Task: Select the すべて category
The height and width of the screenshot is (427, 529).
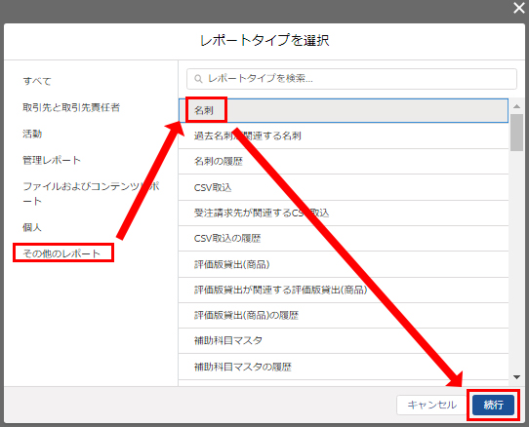Action: click(x=37, y=81)
